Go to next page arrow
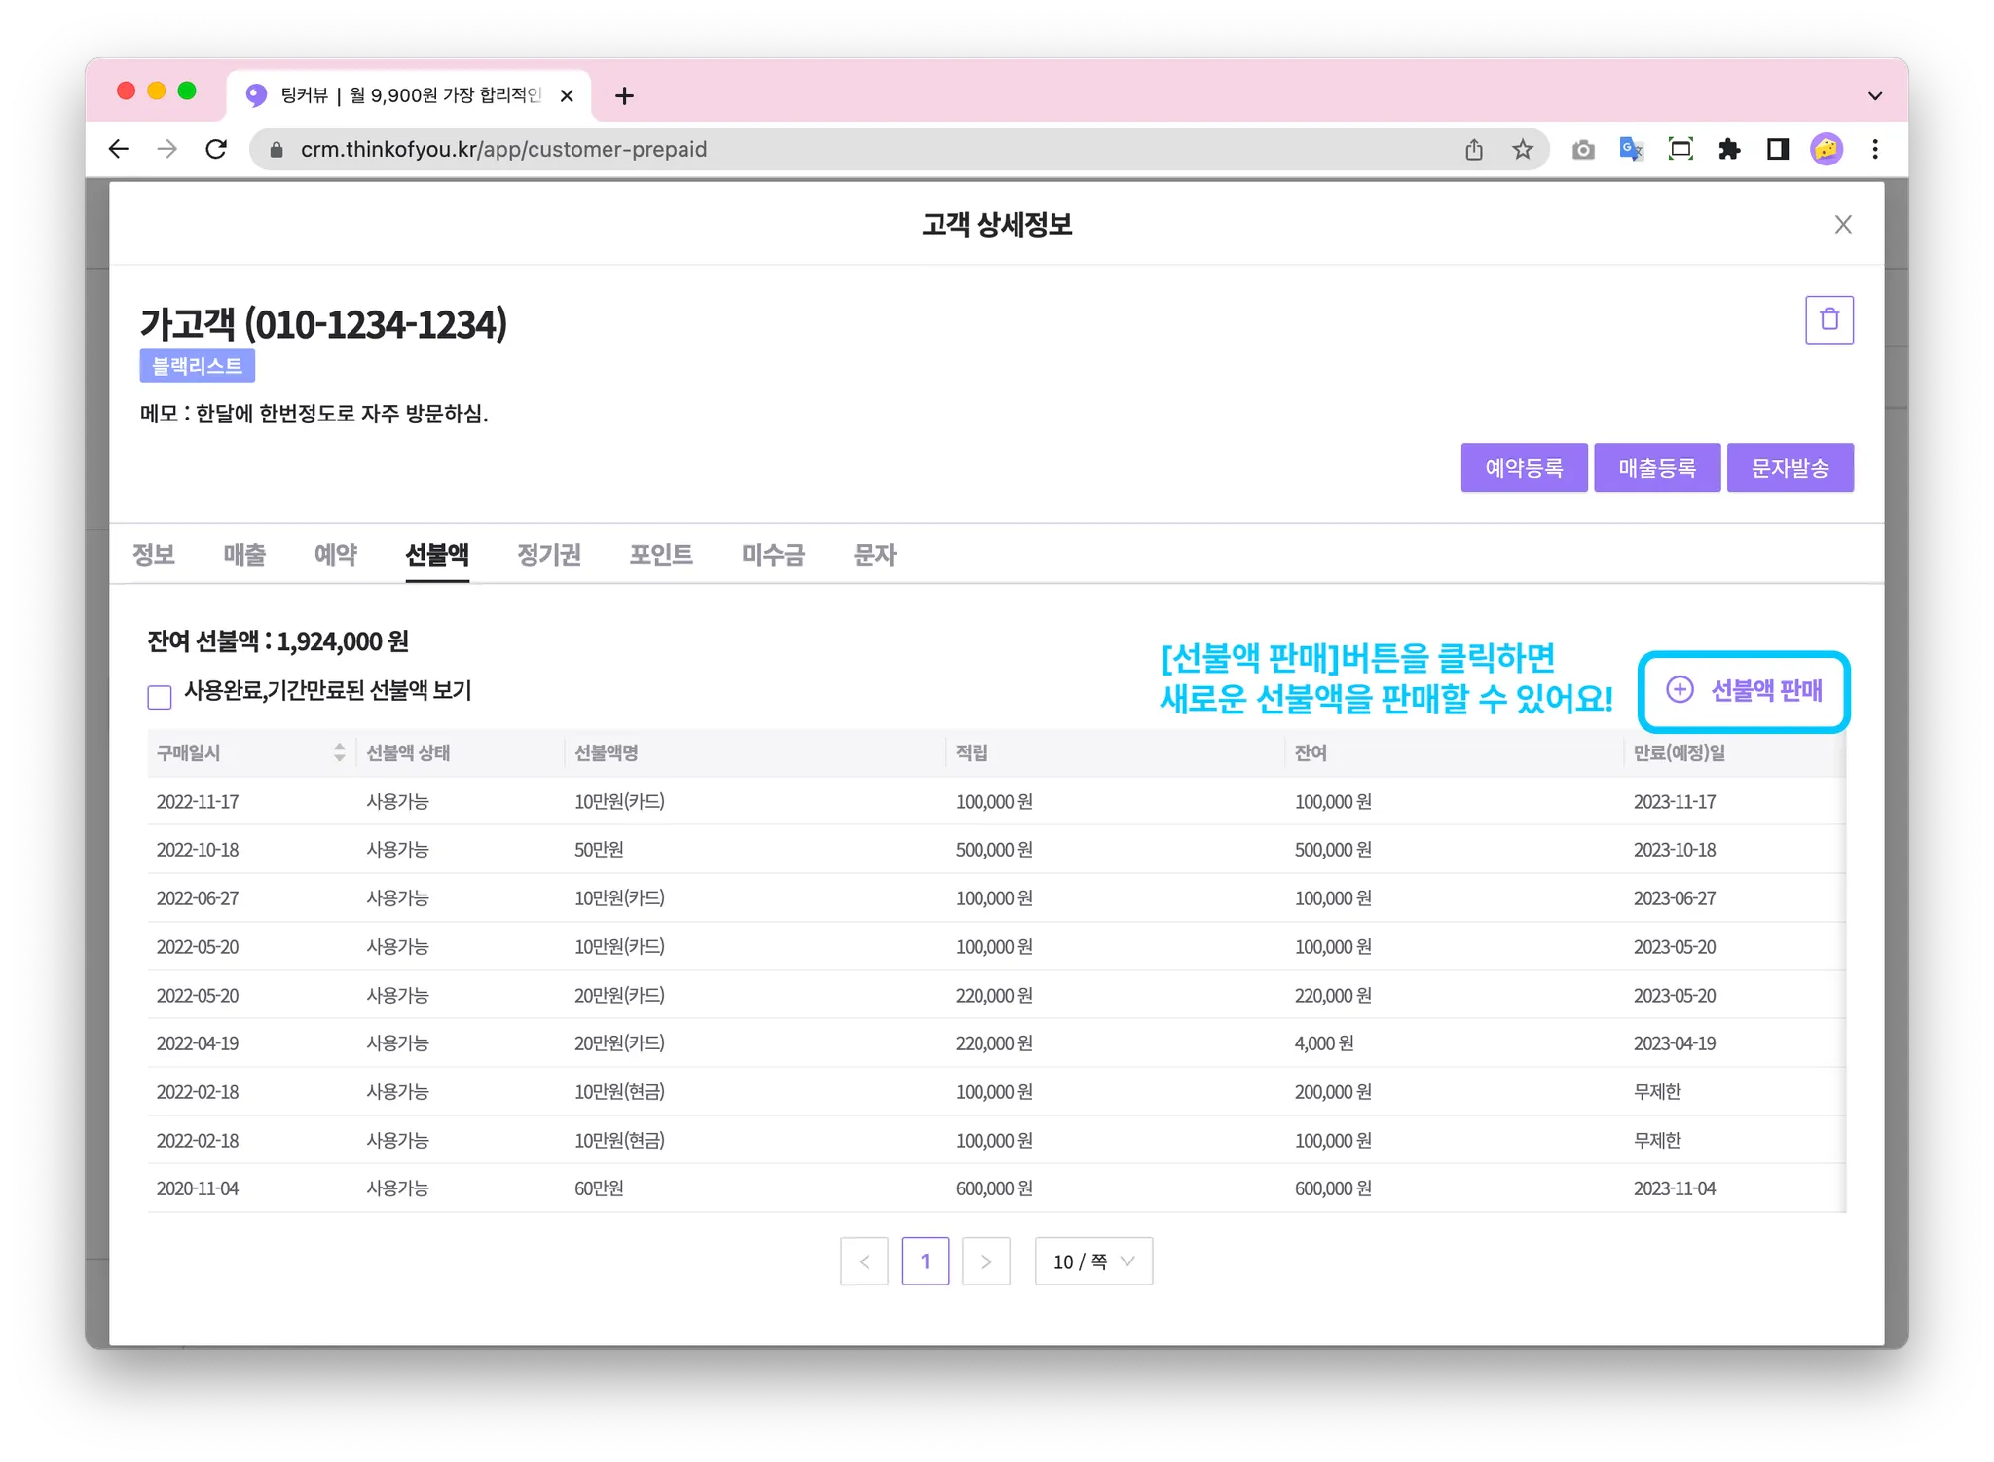Image resolution: width=1994 pixels, height=1462 pixels. click(x=985, y=1261)
